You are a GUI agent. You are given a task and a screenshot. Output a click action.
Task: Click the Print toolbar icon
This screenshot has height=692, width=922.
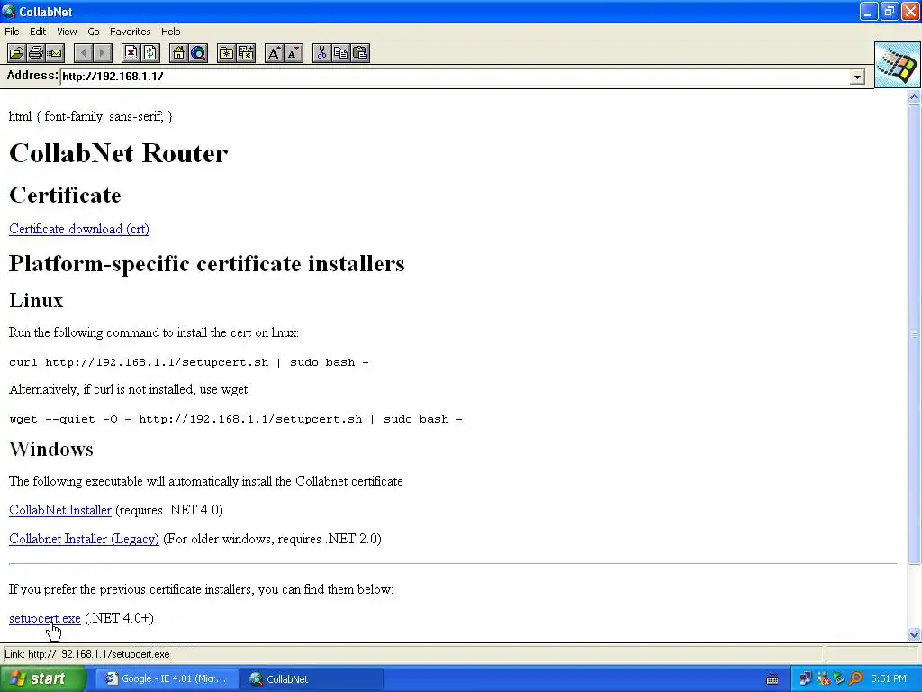36,53
